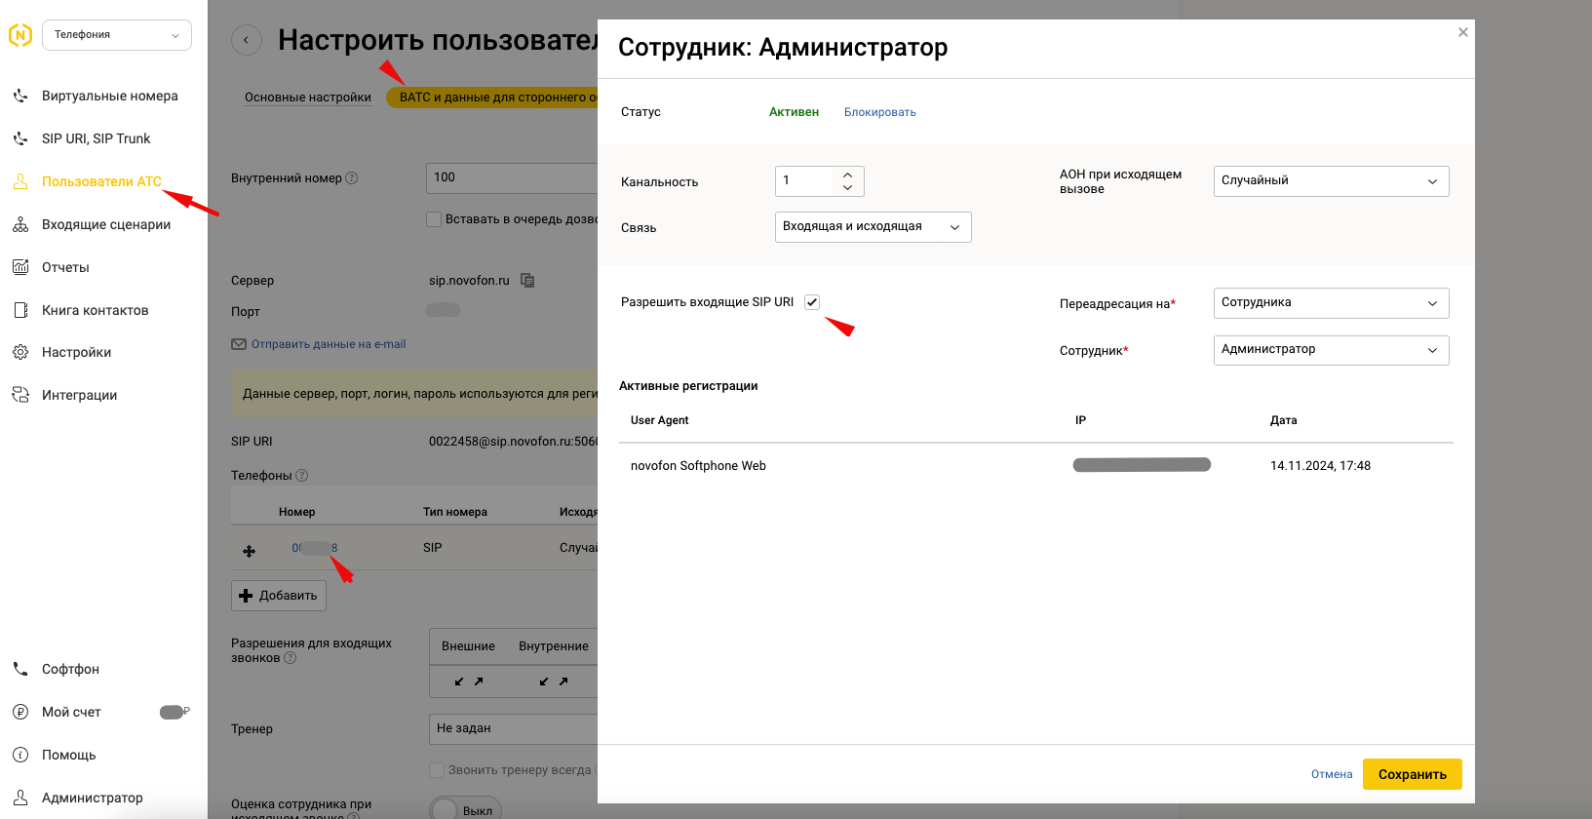The height and width of the screenshot is (819, 1592).
Task: Close the Сотрудник dialog with X
Action: tap(1463, 32)
